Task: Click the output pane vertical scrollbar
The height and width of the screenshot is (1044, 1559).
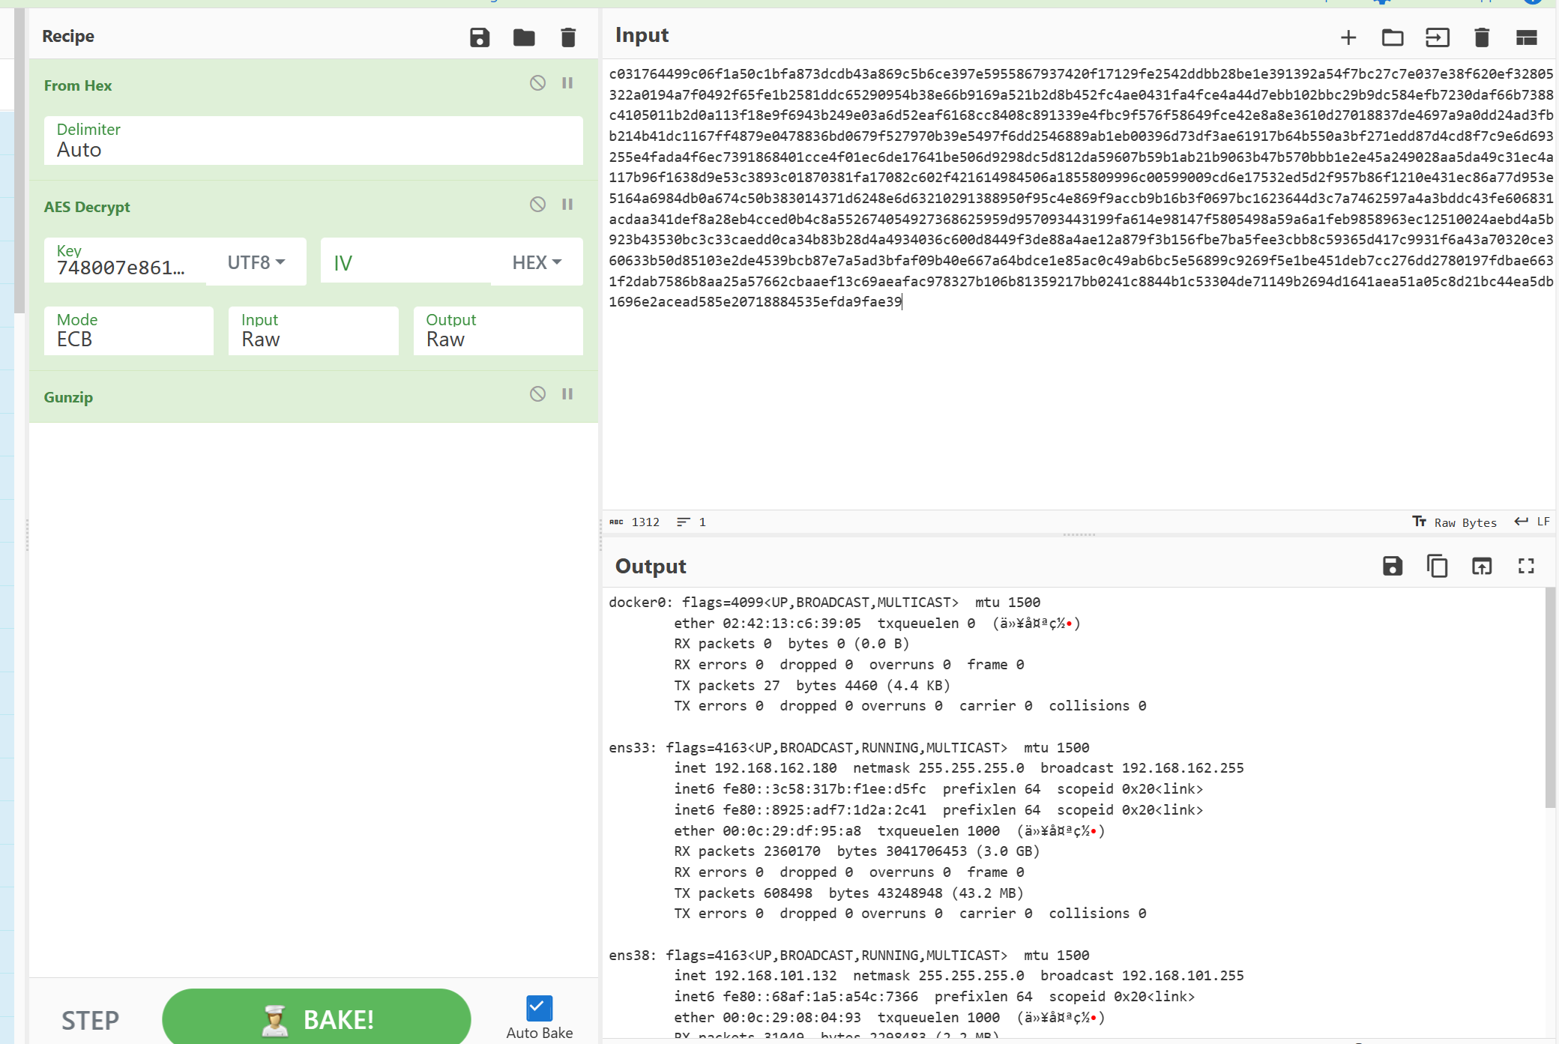Action: 1550,697
